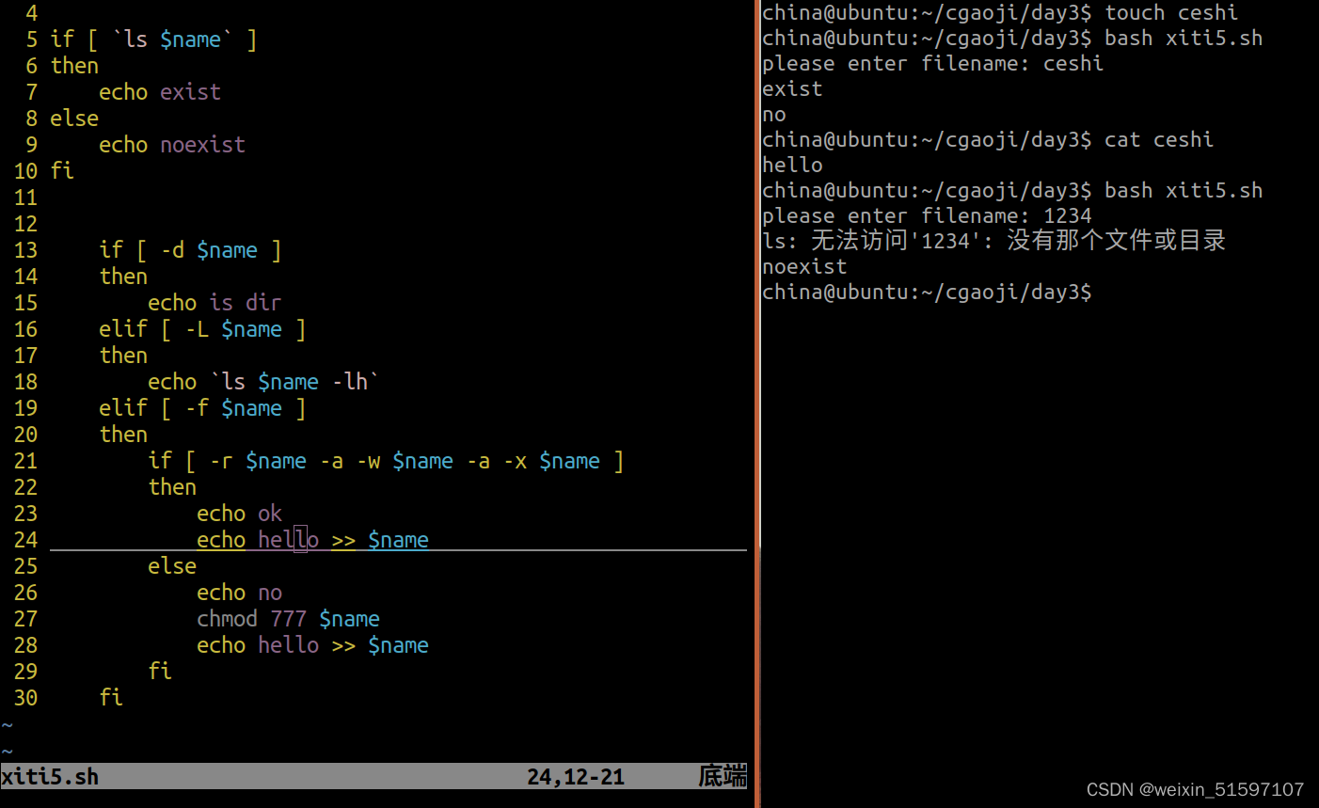This screenshot has height=808, width=1319.
Task: Click 'please enter filename: 1234' line in terminal
Action: 927,216
